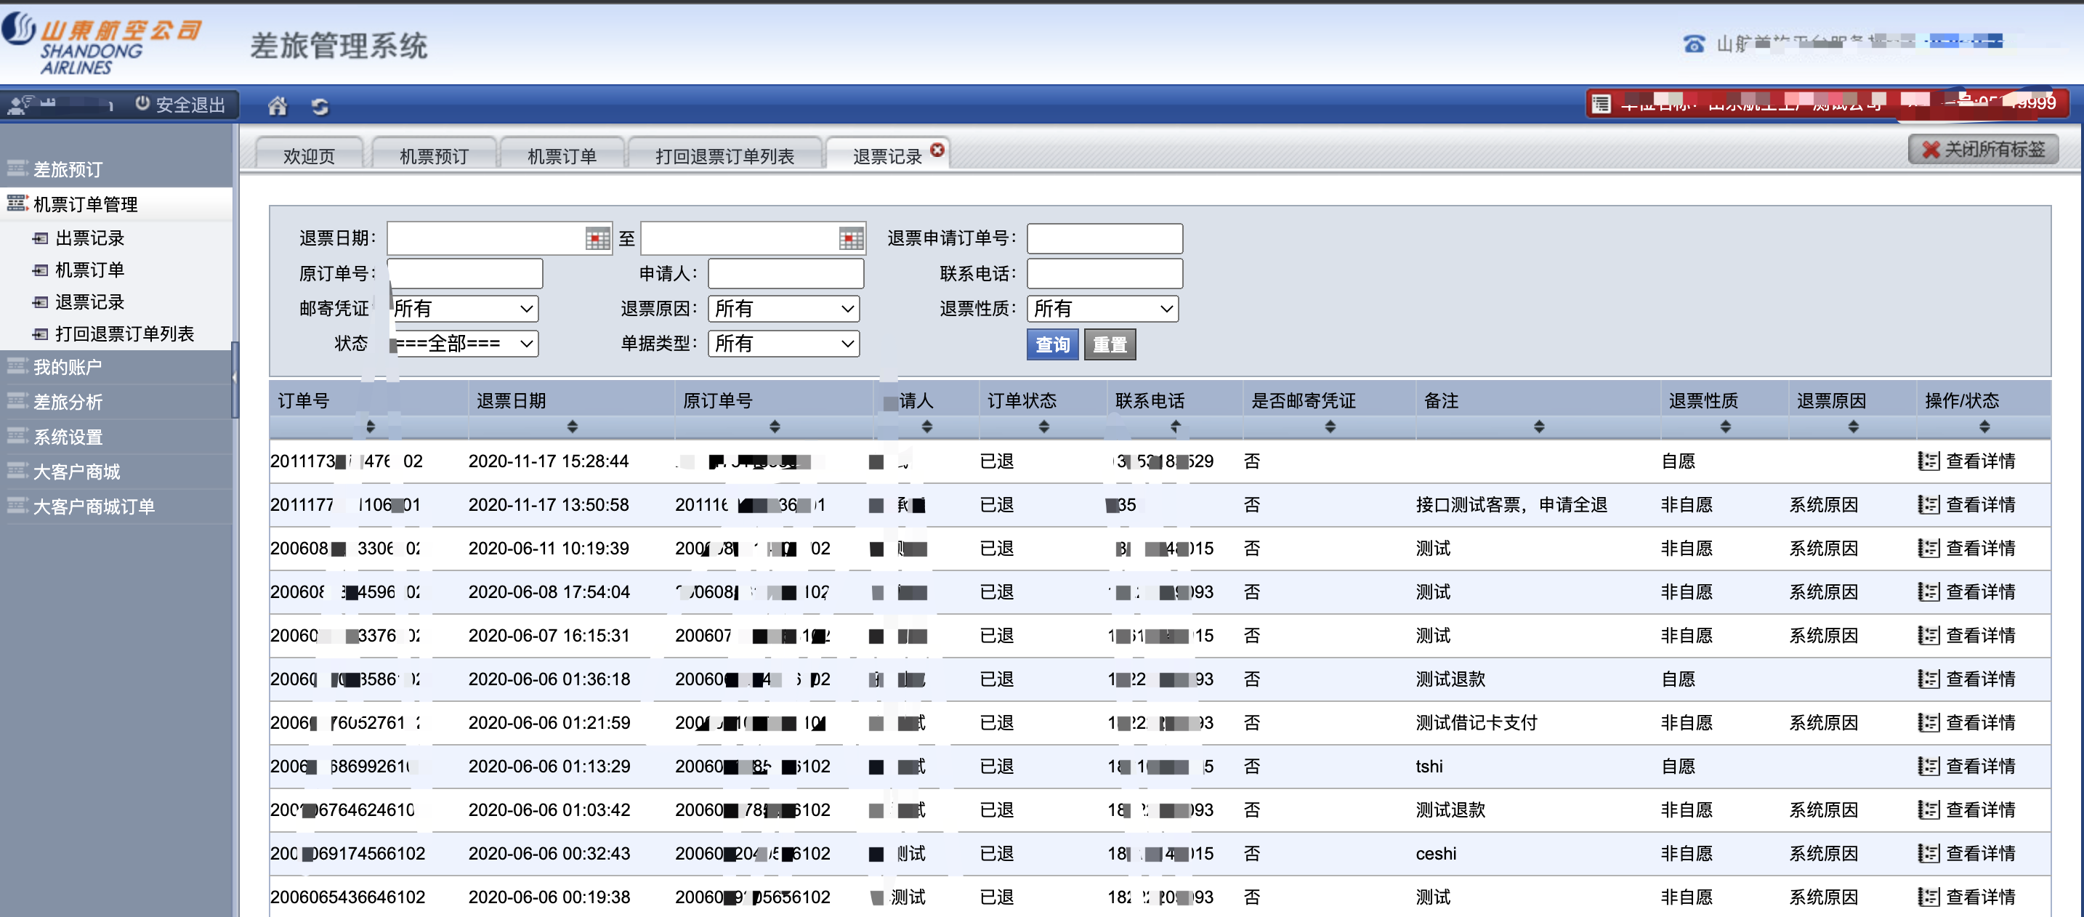Click the 申请人 input field
The width and height of the screenshot is (2084, 917).
[785, 273]
